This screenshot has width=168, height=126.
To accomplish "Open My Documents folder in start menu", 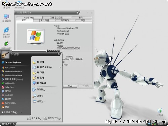I will click(38, 62).
